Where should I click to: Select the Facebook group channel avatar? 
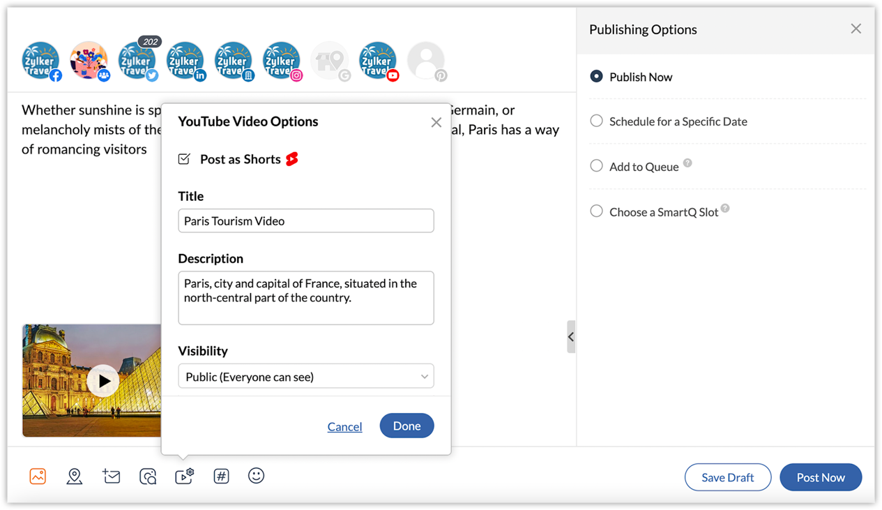coord(89,61)
